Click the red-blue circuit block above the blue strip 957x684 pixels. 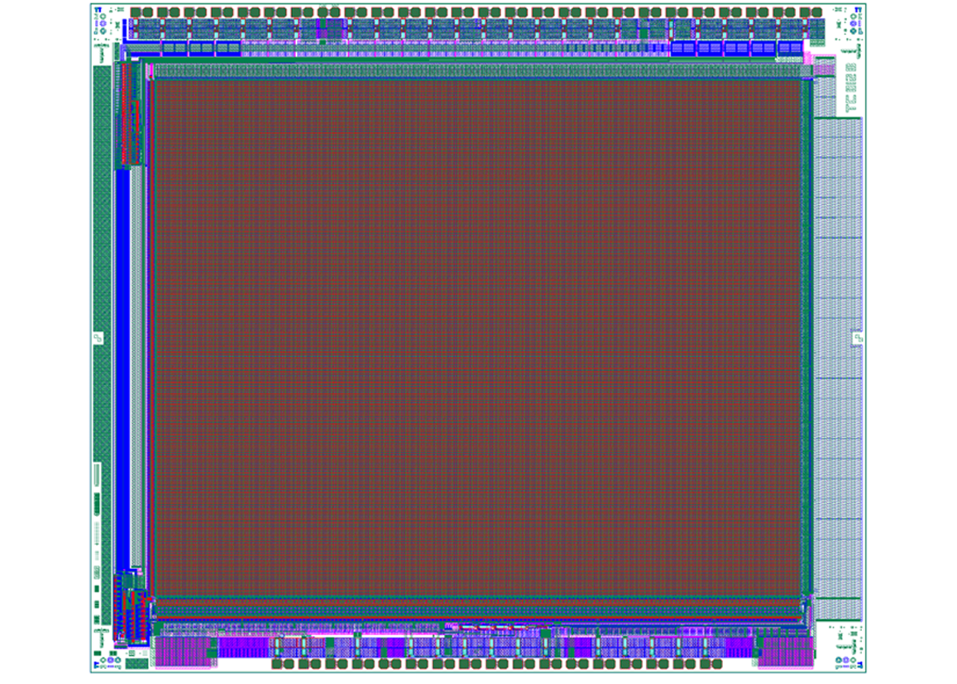(130, 113)
